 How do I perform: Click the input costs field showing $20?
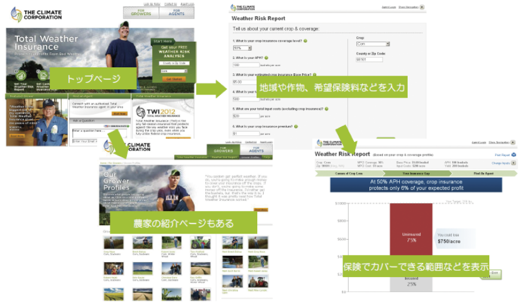[x=246, y=116]
